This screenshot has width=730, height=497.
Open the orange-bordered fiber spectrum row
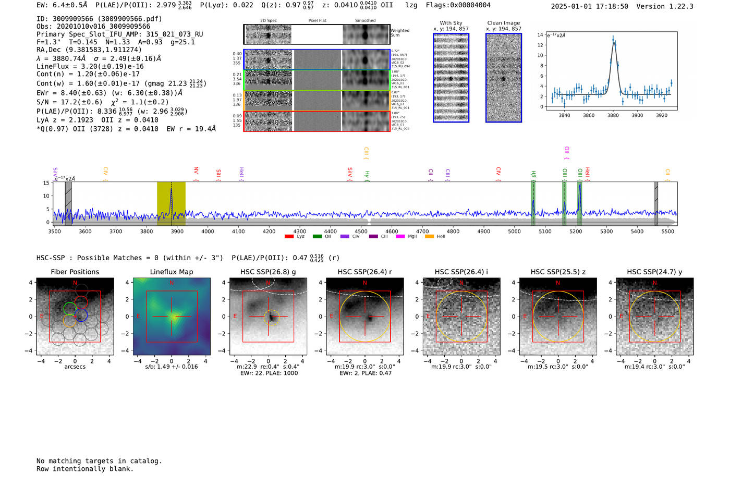pos(317,101)
